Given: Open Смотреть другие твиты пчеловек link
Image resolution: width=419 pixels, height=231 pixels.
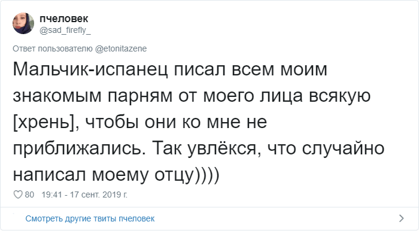Looking at the screenshot, I should [90, 218].
